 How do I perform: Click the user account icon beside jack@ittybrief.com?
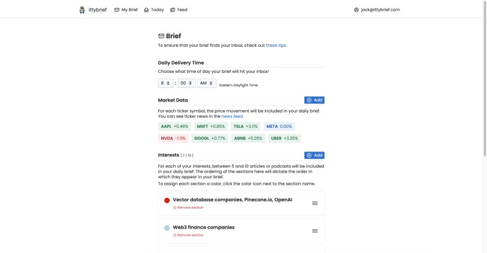[x=356, y=10]
